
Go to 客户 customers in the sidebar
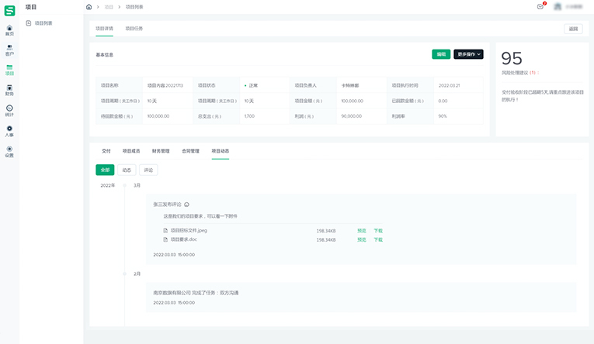pos(9,50)
